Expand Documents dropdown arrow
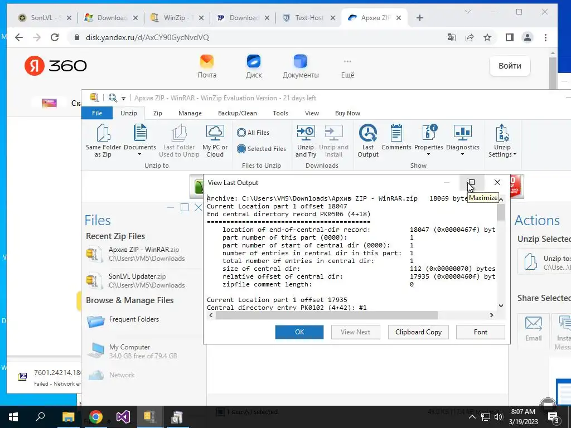Viewport: 571px width, 428px height. click(x=139, y=154)
